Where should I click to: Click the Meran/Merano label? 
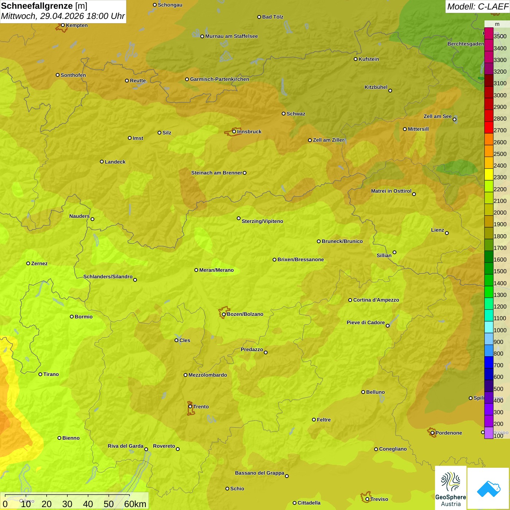click(216, 270)
